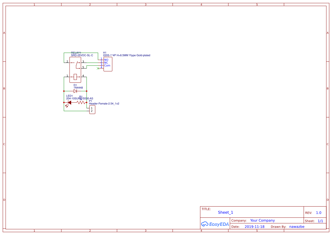Select the RELAY1 coil symbol
The width and height of the screenshot is (332, 235).
tap(75, 76)
